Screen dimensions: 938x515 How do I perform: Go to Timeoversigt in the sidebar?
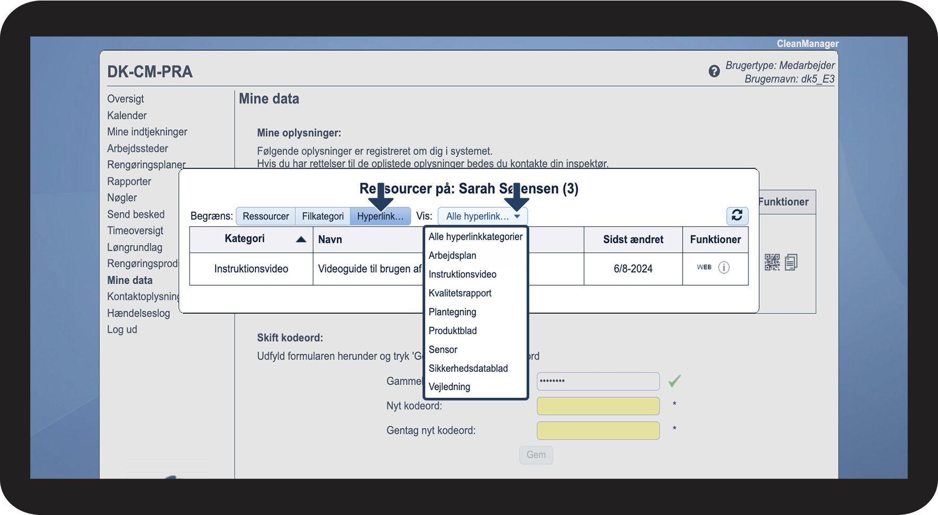click(x=135, y=231)
